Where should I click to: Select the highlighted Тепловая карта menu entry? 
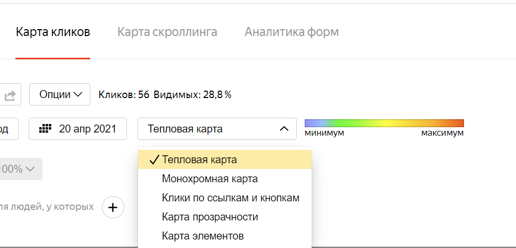225,160
